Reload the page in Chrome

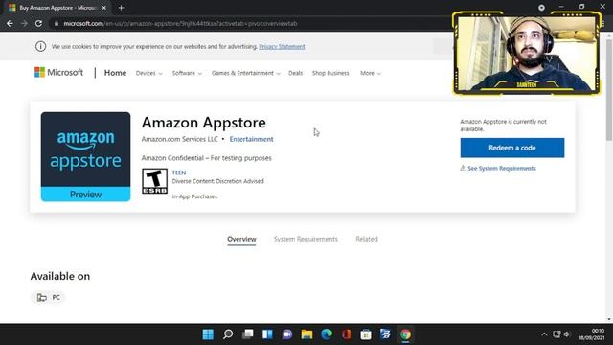pos(38,23)
